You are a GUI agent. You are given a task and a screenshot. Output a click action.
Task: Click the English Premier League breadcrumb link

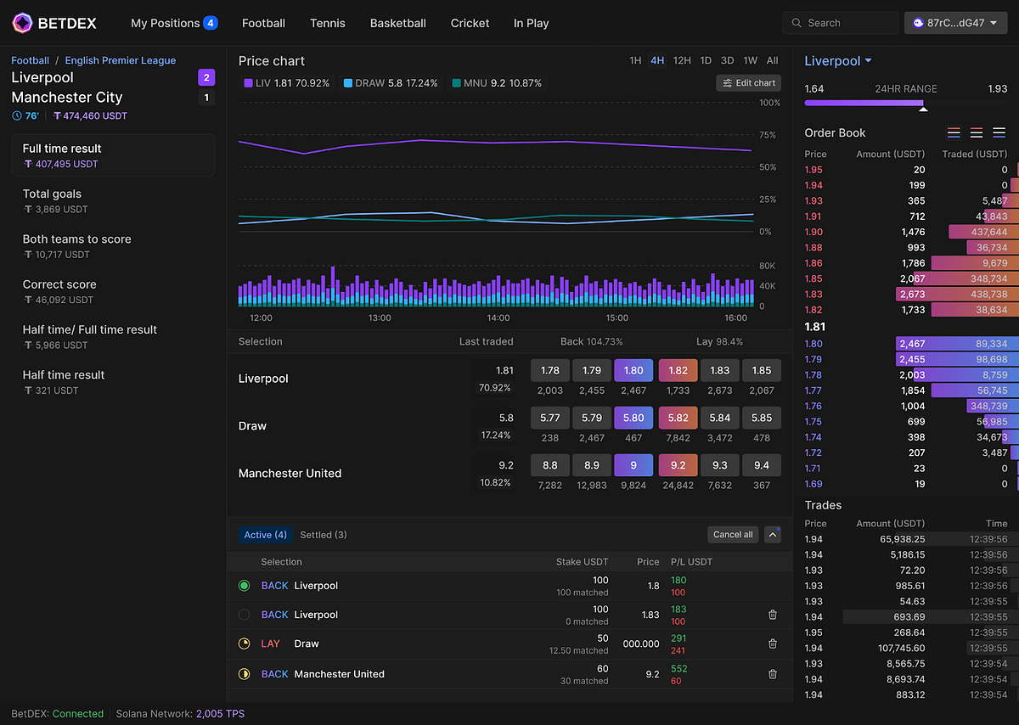click(121, 60)
